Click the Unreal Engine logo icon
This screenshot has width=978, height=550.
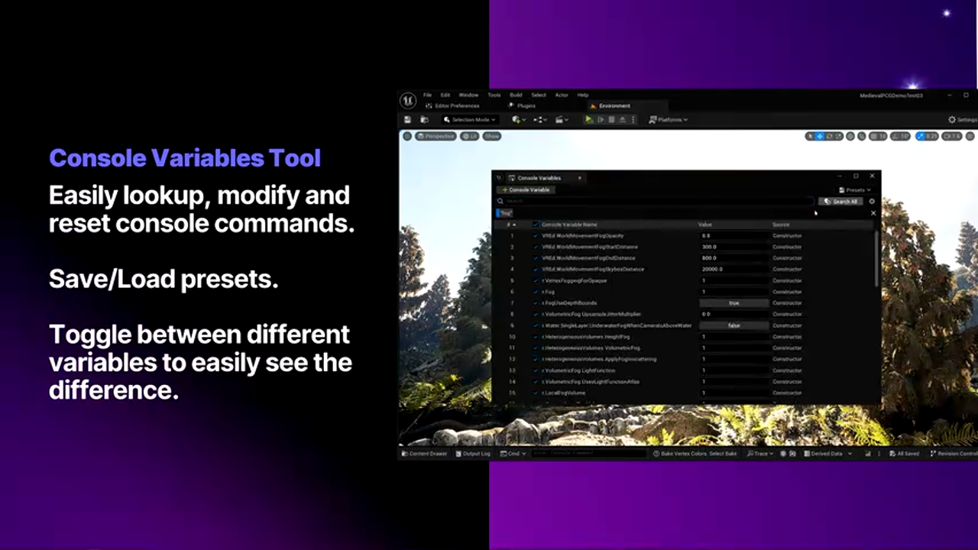click(x=408, y=100)
